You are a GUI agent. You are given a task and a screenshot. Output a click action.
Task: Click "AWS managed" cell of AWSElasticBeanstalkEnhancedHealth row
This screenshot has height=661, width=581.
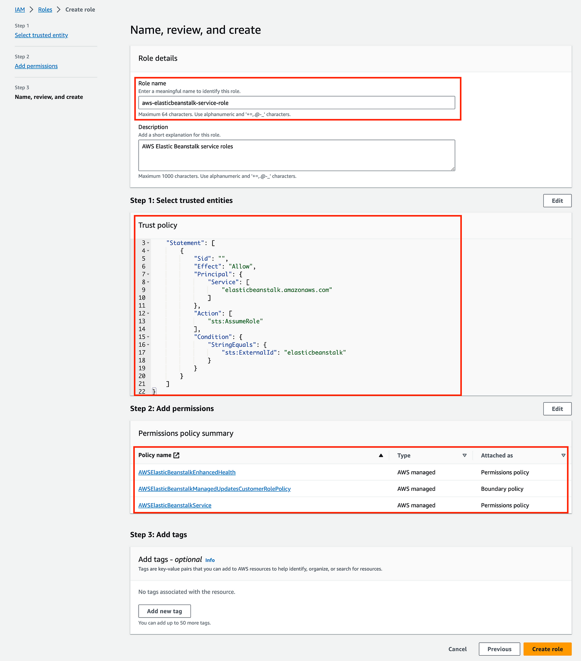pyautogui.click(x=416, y=472)
